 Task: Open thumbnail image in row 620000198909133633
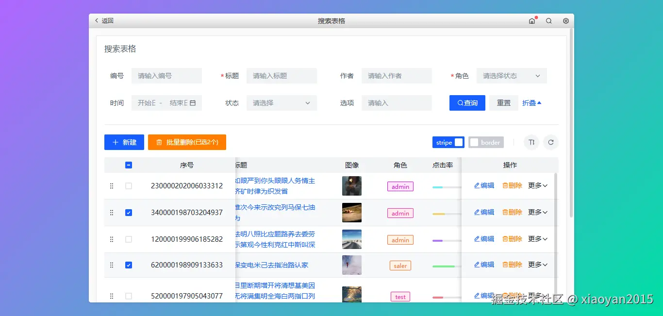[352, 265]
